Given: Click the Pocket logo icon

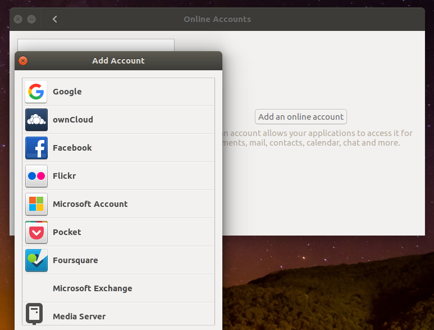Looking at the screenshot, I should pos(36,232).
